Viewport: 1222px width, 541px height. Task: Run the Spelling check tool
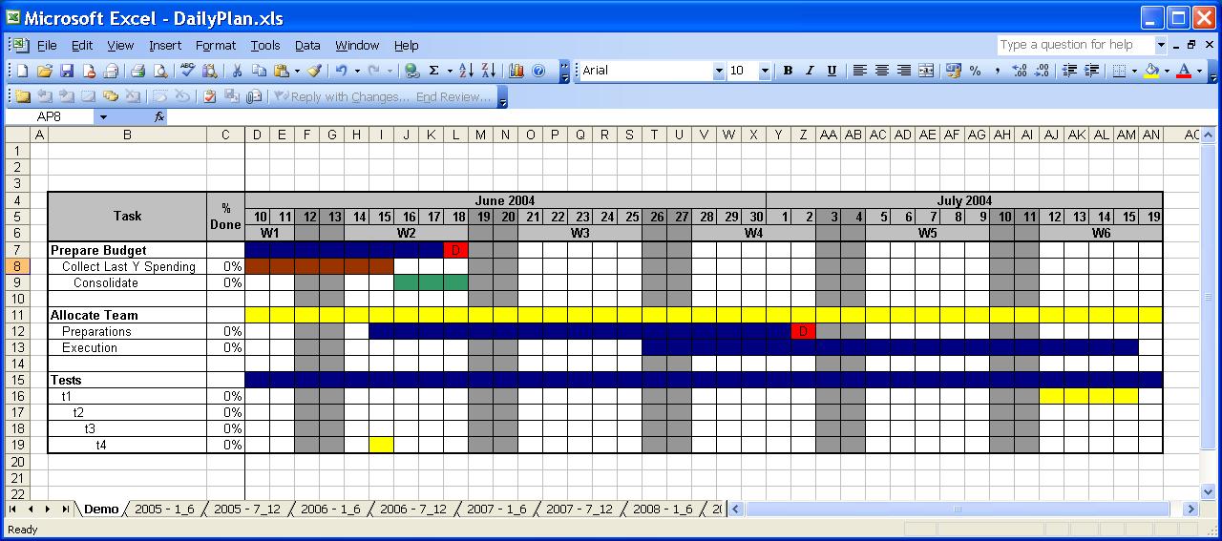click(187, 71)
